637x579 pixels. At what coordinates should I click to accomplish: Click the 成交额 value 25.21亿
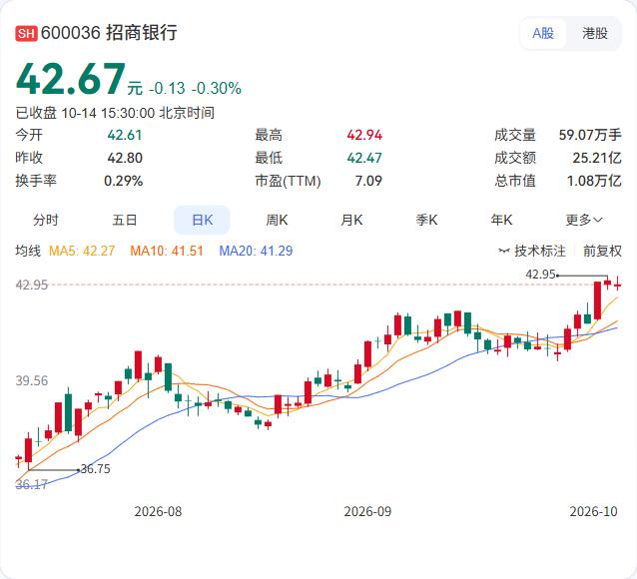pos(597,158)
